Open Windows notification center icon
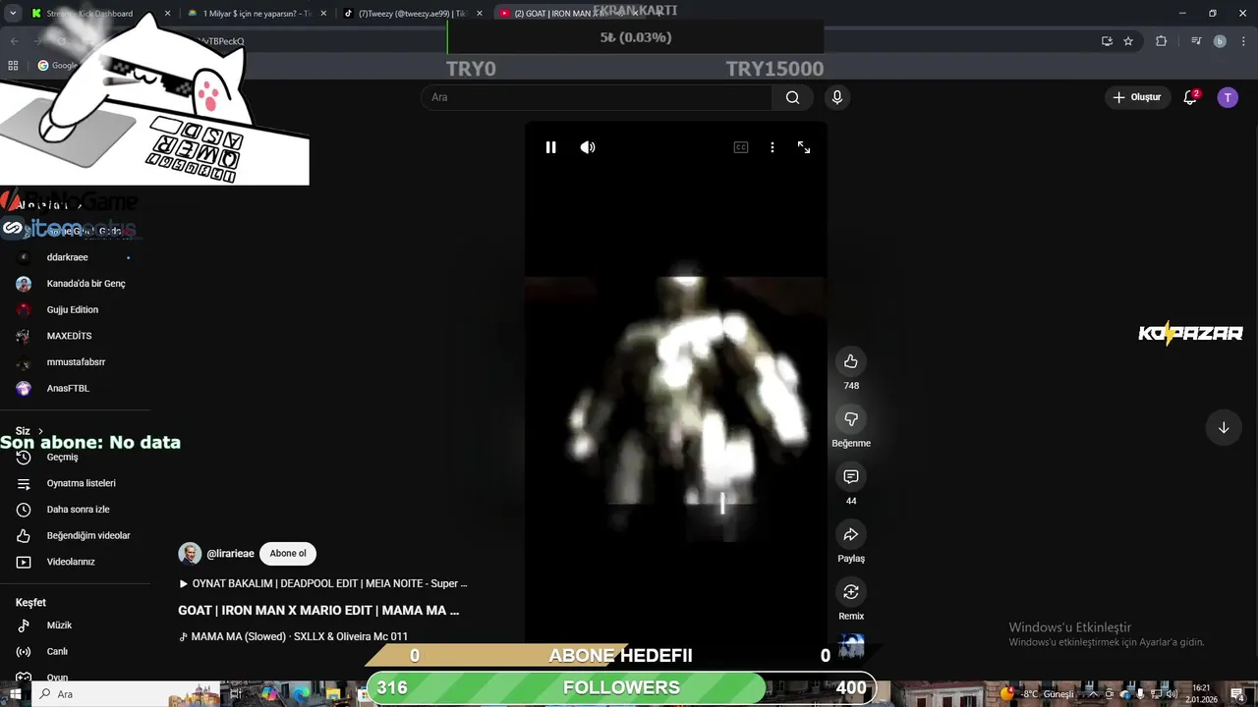Viewport: 1258px width, 707px height. [x=1237, y=694]
